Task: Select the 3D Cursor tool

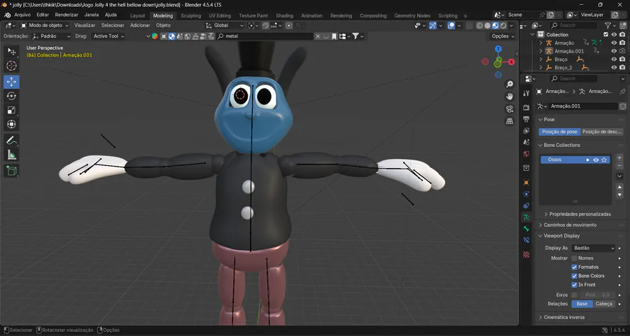Action: coord(12,66)
